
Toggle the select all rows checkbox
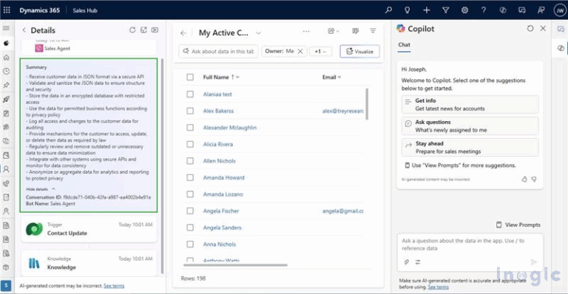[x=190, y=77]
